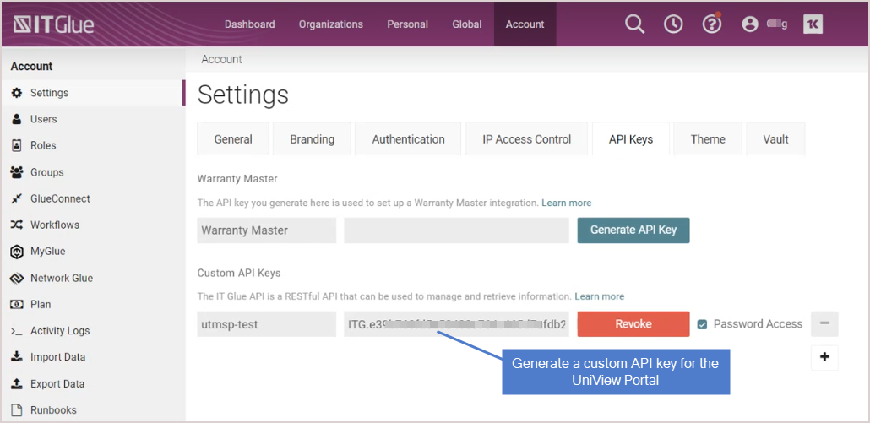Image resolution: width=870 pixels, height=423 pixels.
Task: Click the GlueConnect arrows icon
Action: click(17, 198)
